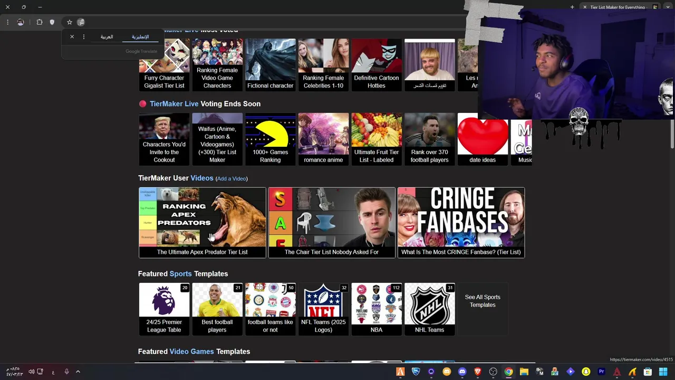The height and width of the screenshot is (380, 675).
Task: Open Characters You'd Invite to the Cookout
Action: 164,139
